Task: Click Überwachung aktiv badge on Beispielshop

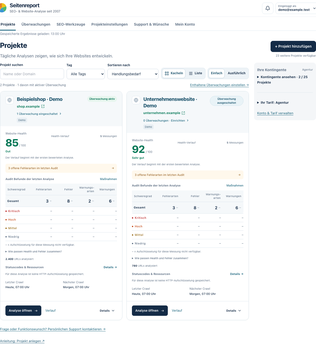Action: (x=102, y=99)
